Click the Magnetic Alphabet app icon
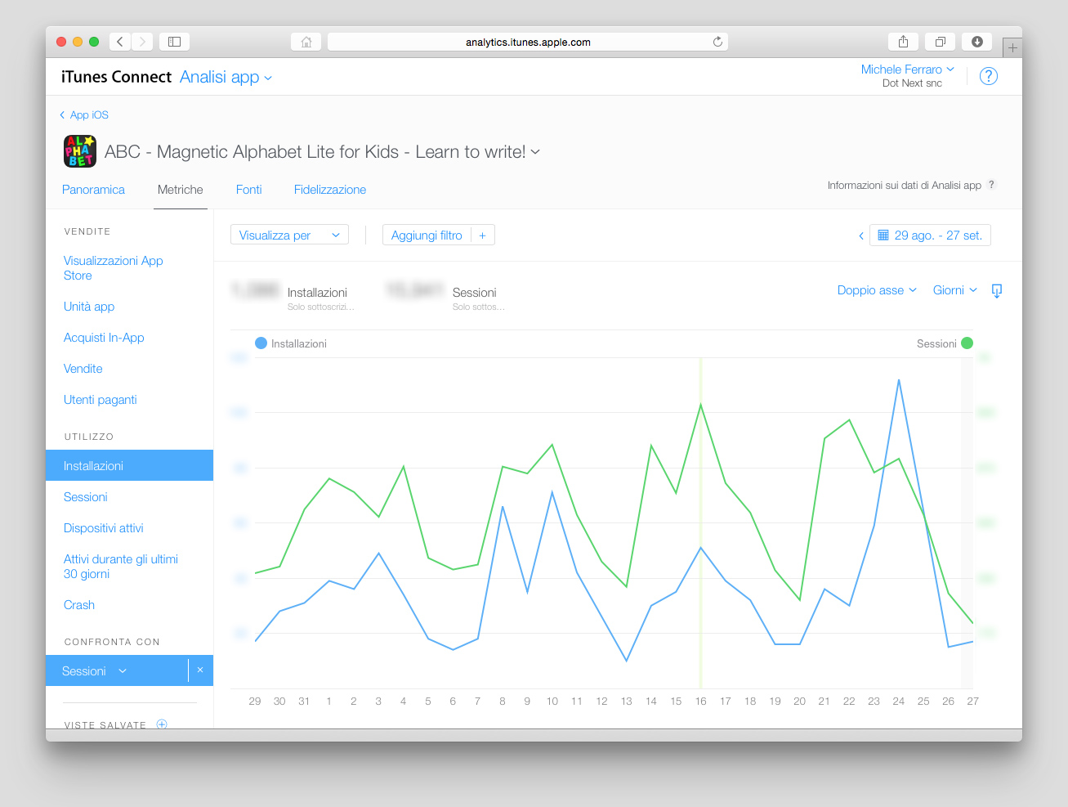Viewport: 1068px width, 807px height. pyautogui.click(x=80, y=151)
